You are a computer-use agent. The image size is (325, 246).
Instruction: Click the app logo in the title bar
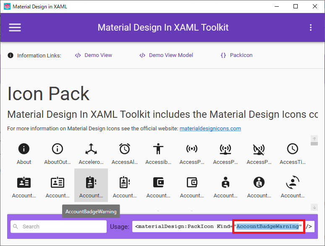(x=7, y=6)
